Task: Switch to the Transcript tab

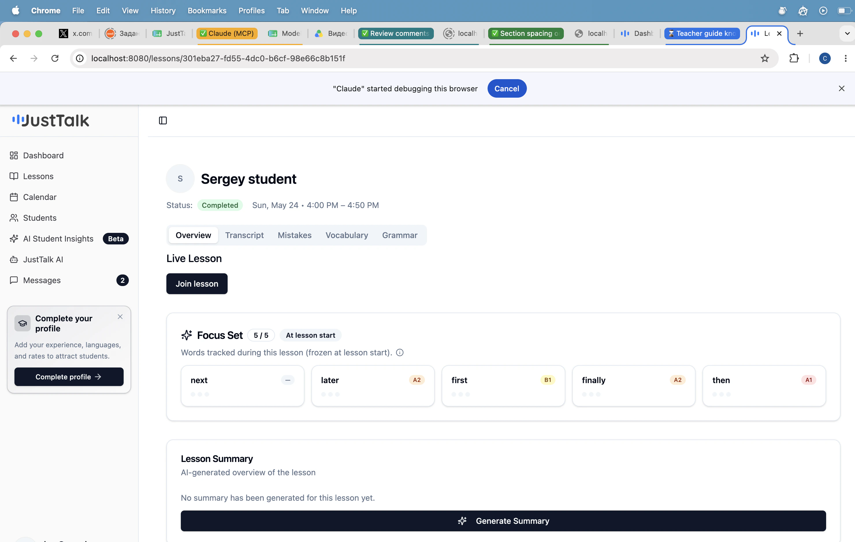Action: (244, 235)
